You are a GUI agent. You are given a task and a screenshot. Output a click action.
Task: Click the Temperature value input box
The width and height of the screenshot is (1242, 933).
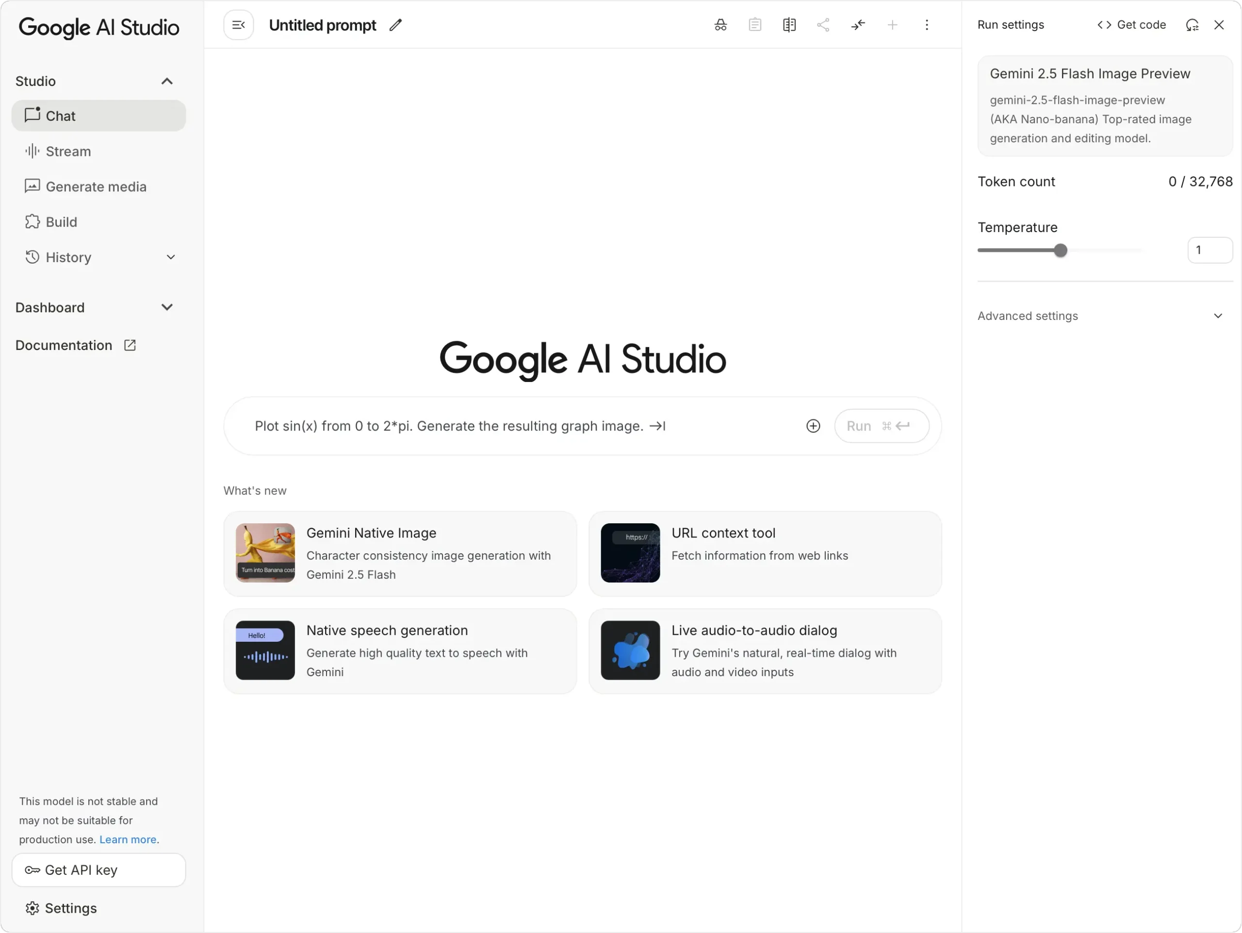1210,250
